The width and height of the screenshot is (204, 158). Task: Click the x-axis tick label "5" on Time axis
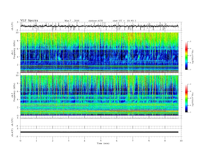point(101,141)
